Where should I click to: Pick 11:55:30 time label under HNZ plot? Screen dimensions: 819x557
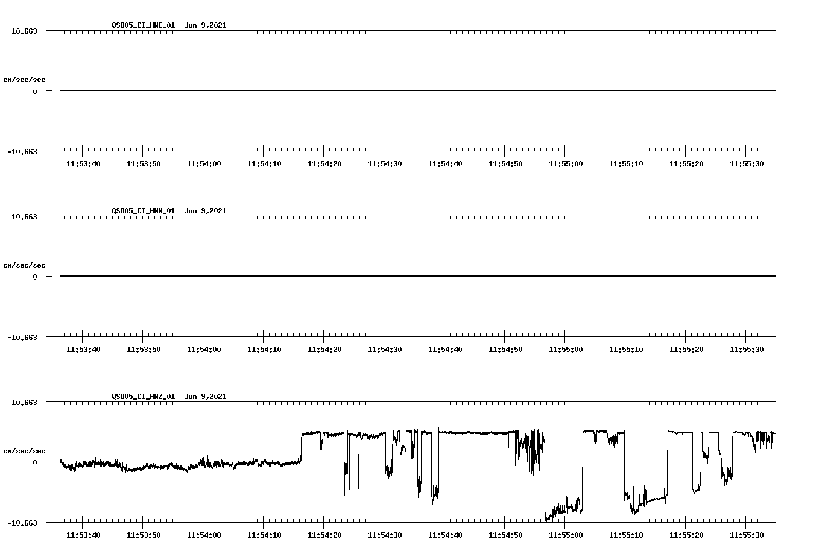click(747, 535)
